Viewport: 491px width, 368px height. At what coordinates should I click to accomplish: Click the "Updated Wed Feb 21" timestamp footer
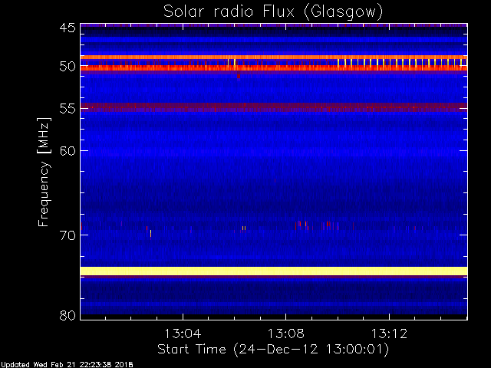67,365
